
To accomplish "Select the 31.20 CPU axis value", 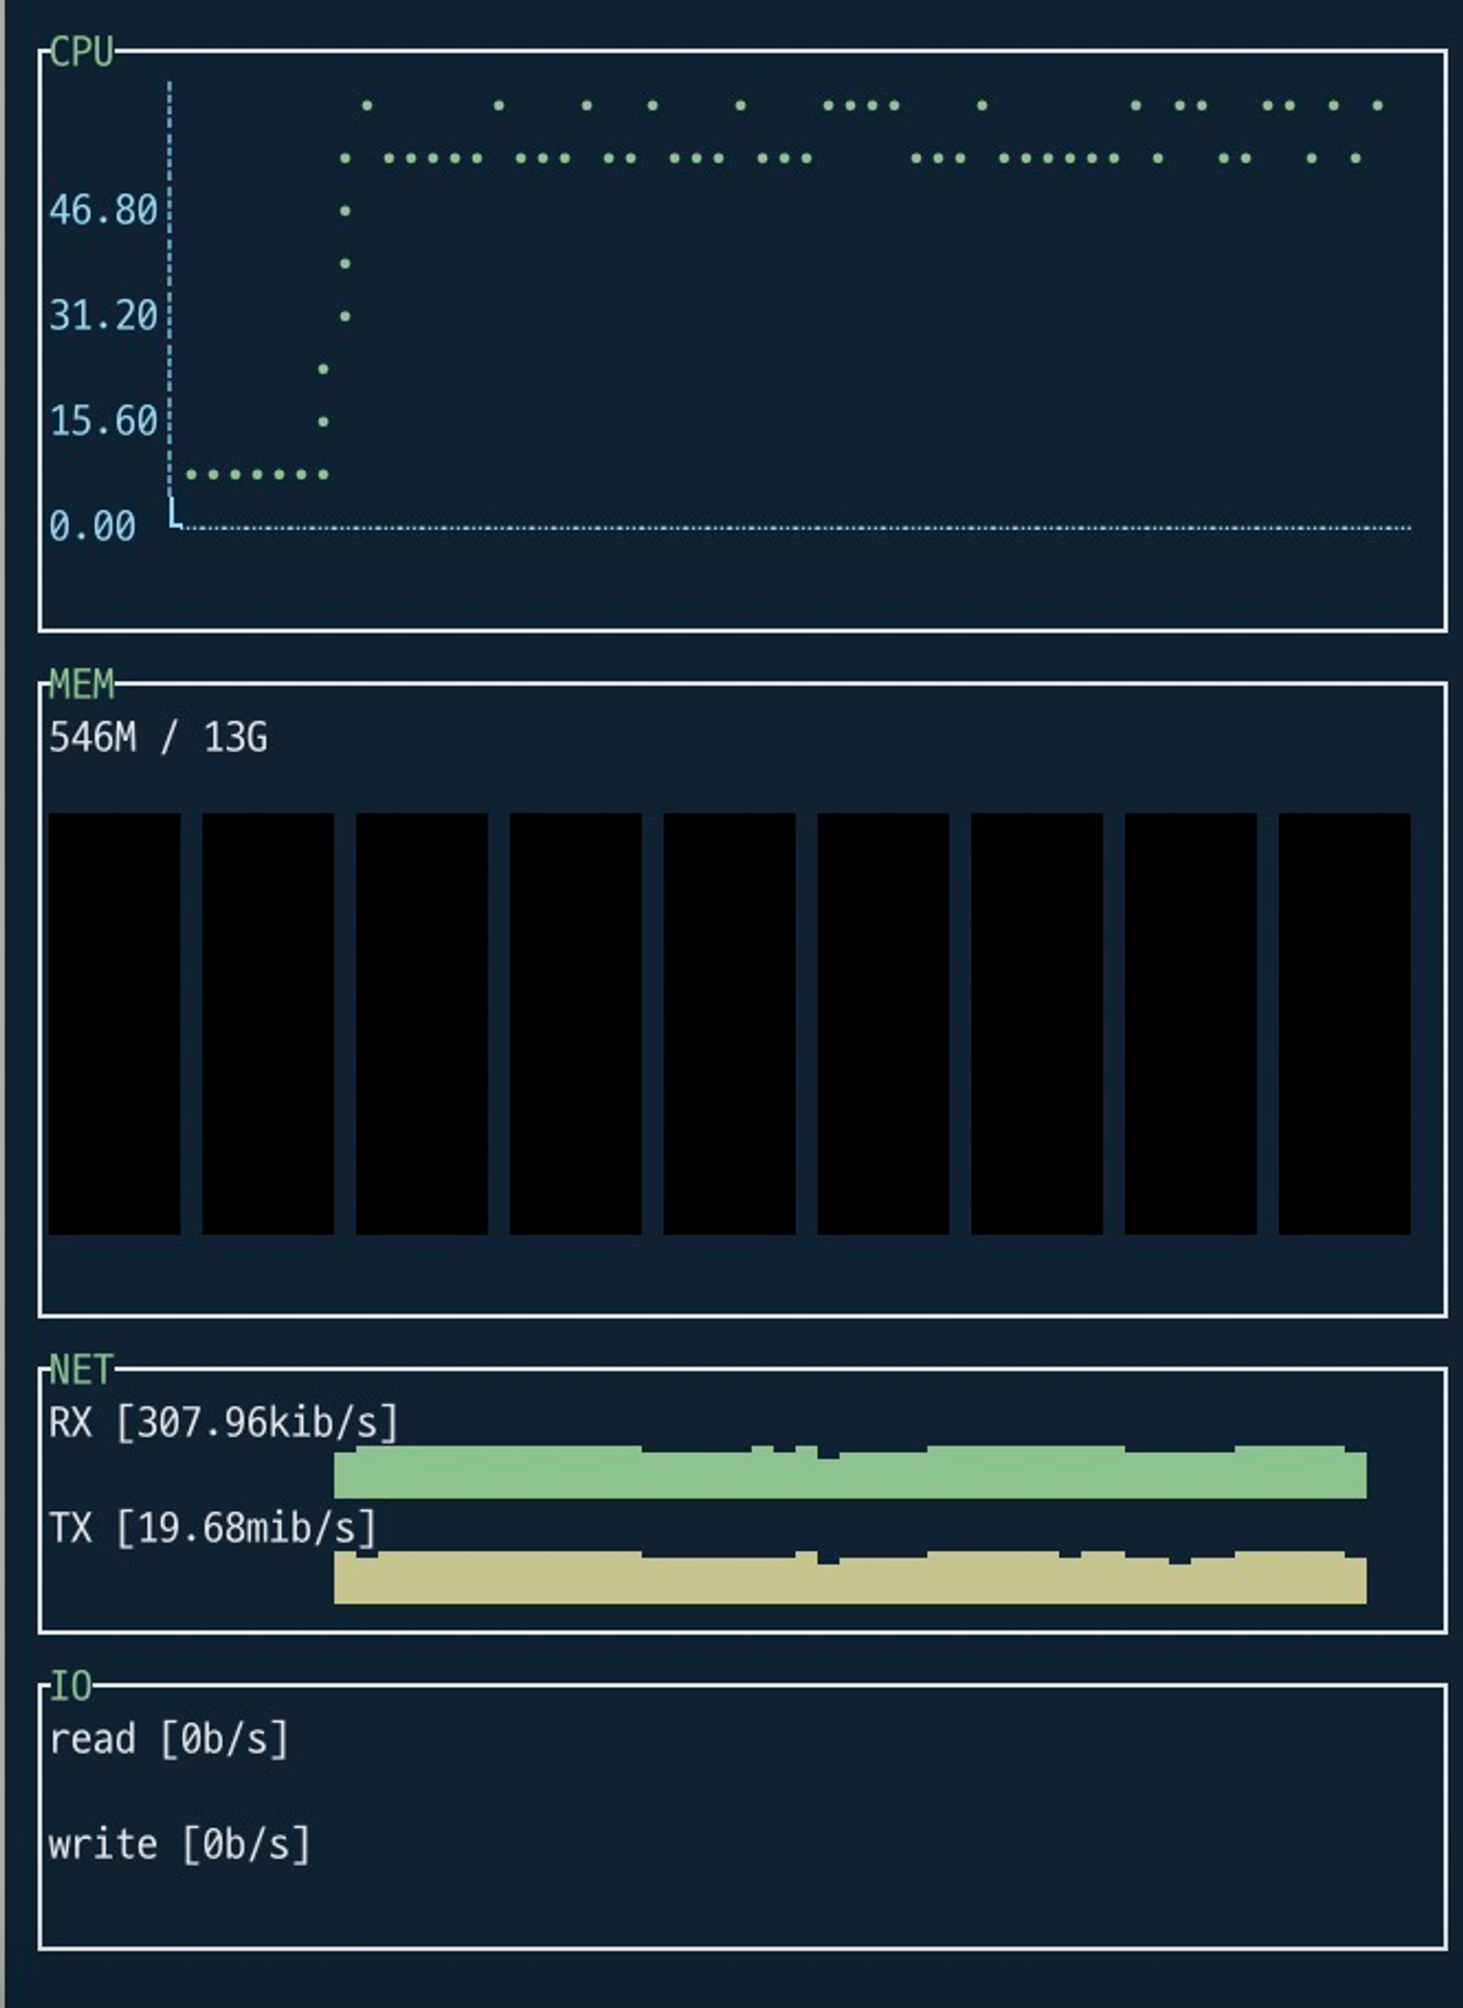I will point(102,316).
